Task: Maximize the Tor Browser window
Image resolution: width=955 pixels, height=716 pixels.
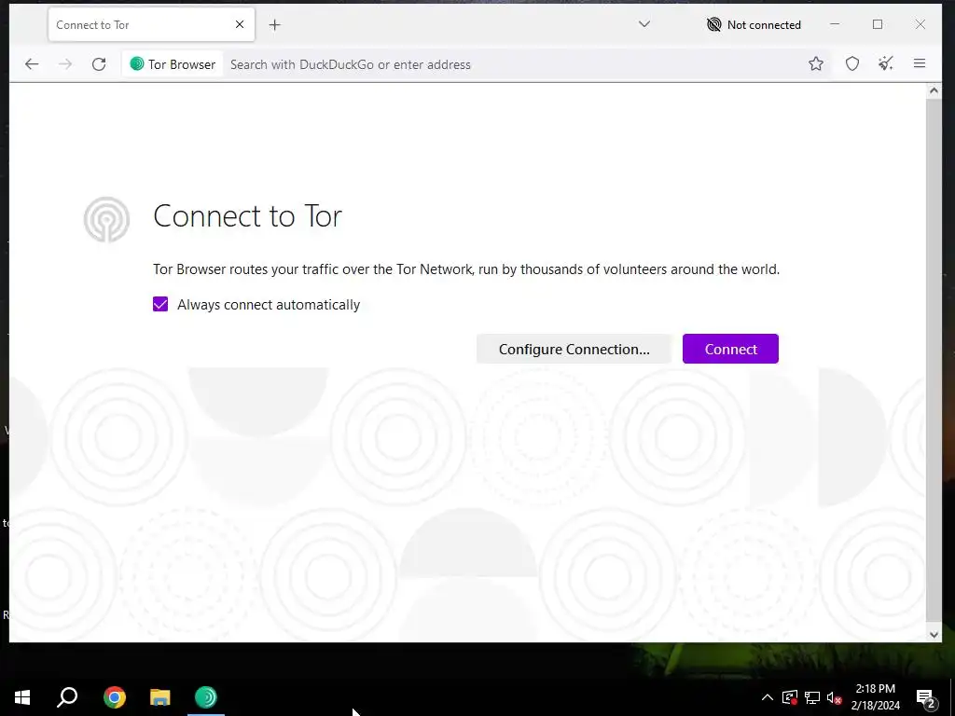Action: pos(878,24)
